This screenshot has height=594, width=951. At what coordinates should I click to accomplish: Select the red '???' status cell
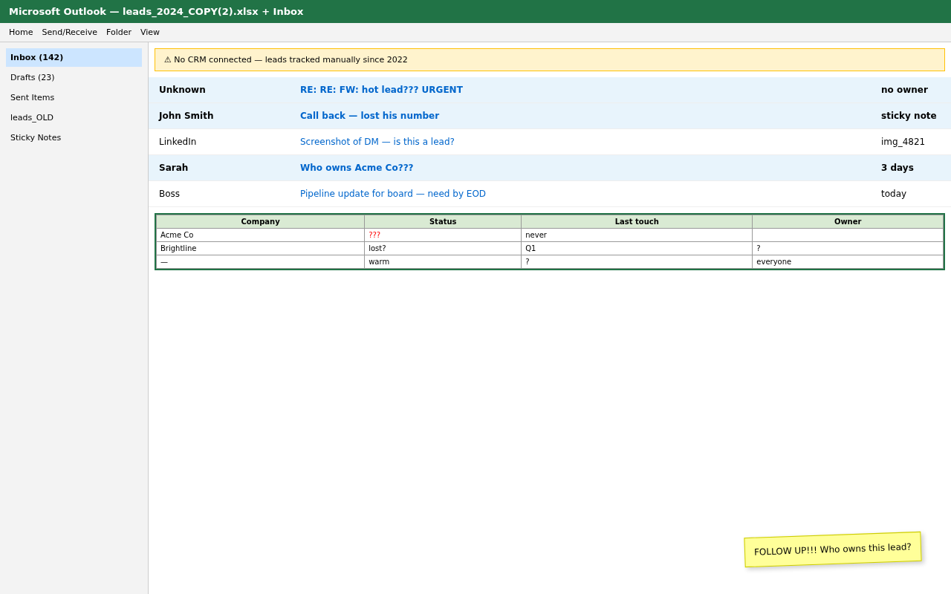[443, 235]
